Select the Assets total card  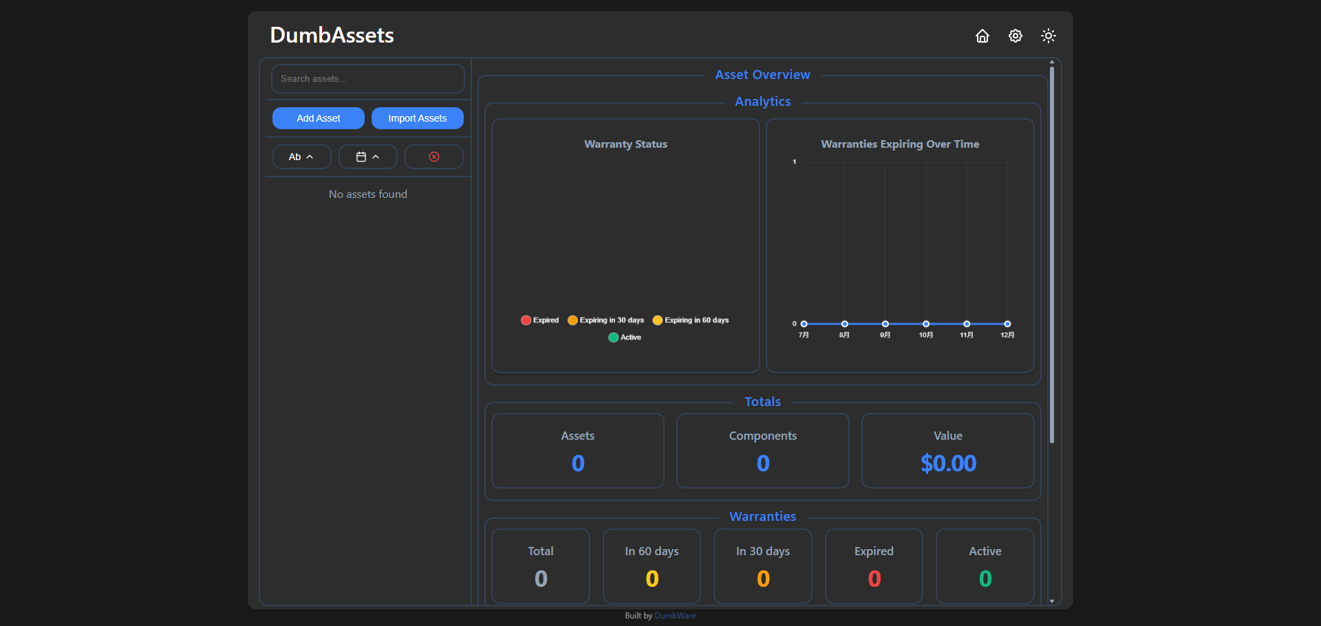click(x=578, y=451)
